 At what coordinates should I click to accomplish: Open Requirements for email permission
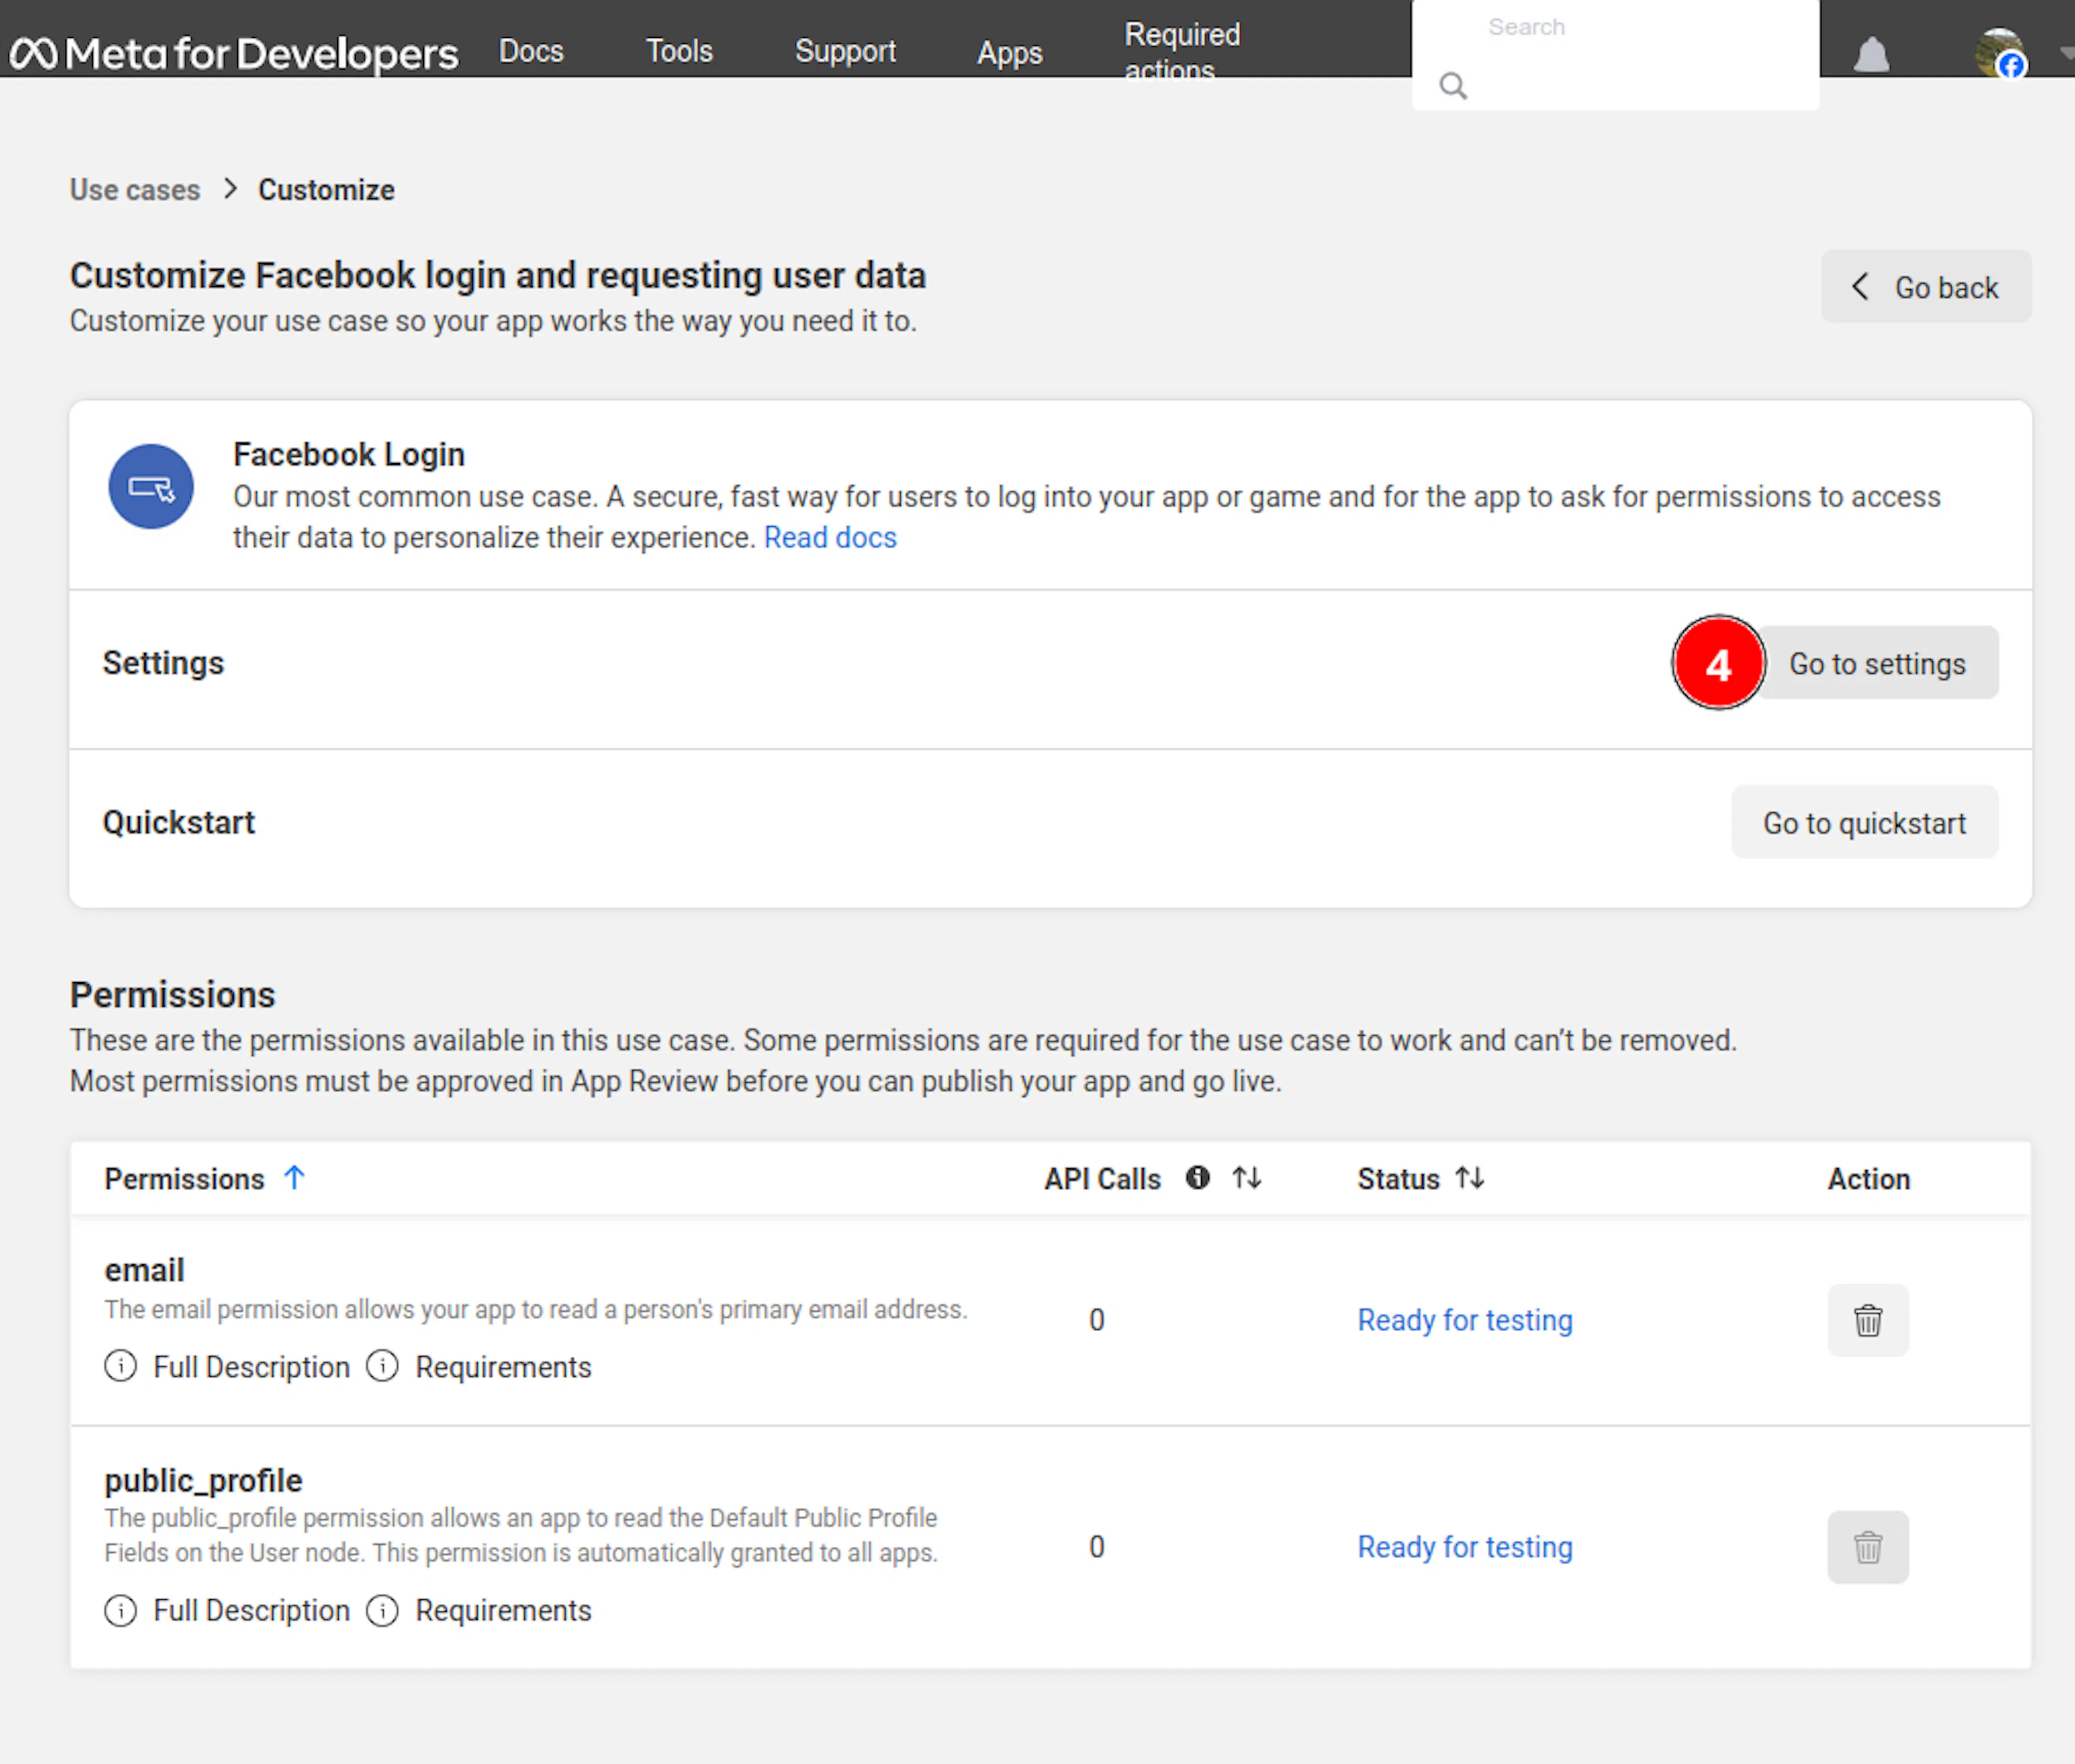503,1367
